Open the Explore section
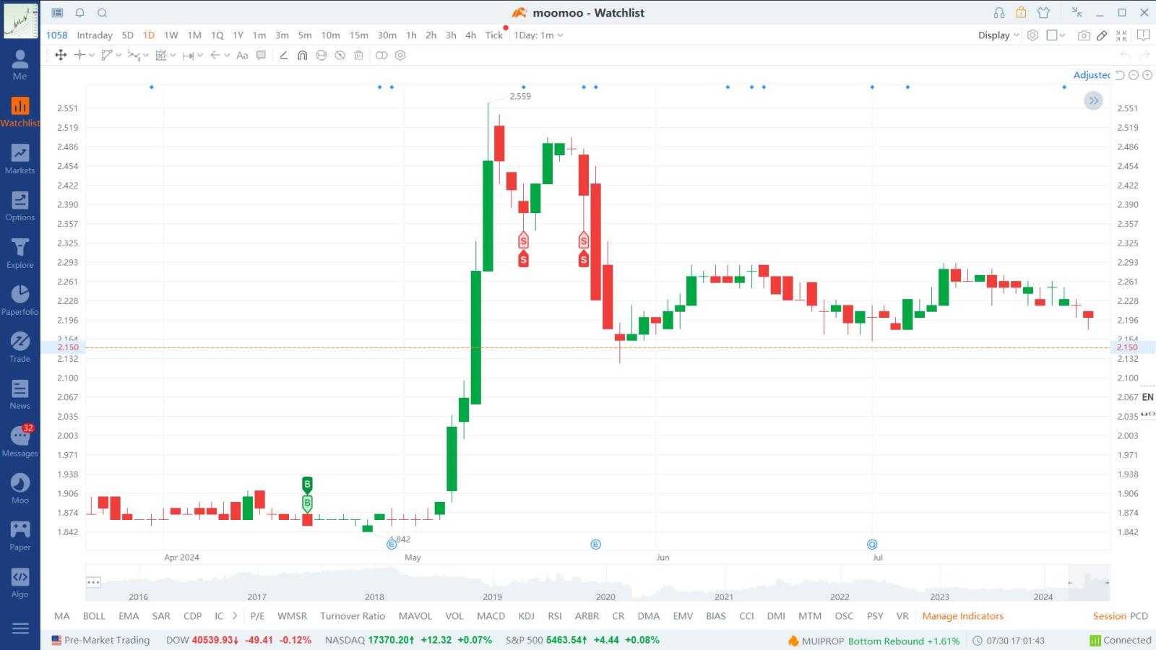Image resolution: width=1156 pixels, height=650 pixels. [20, 253]
